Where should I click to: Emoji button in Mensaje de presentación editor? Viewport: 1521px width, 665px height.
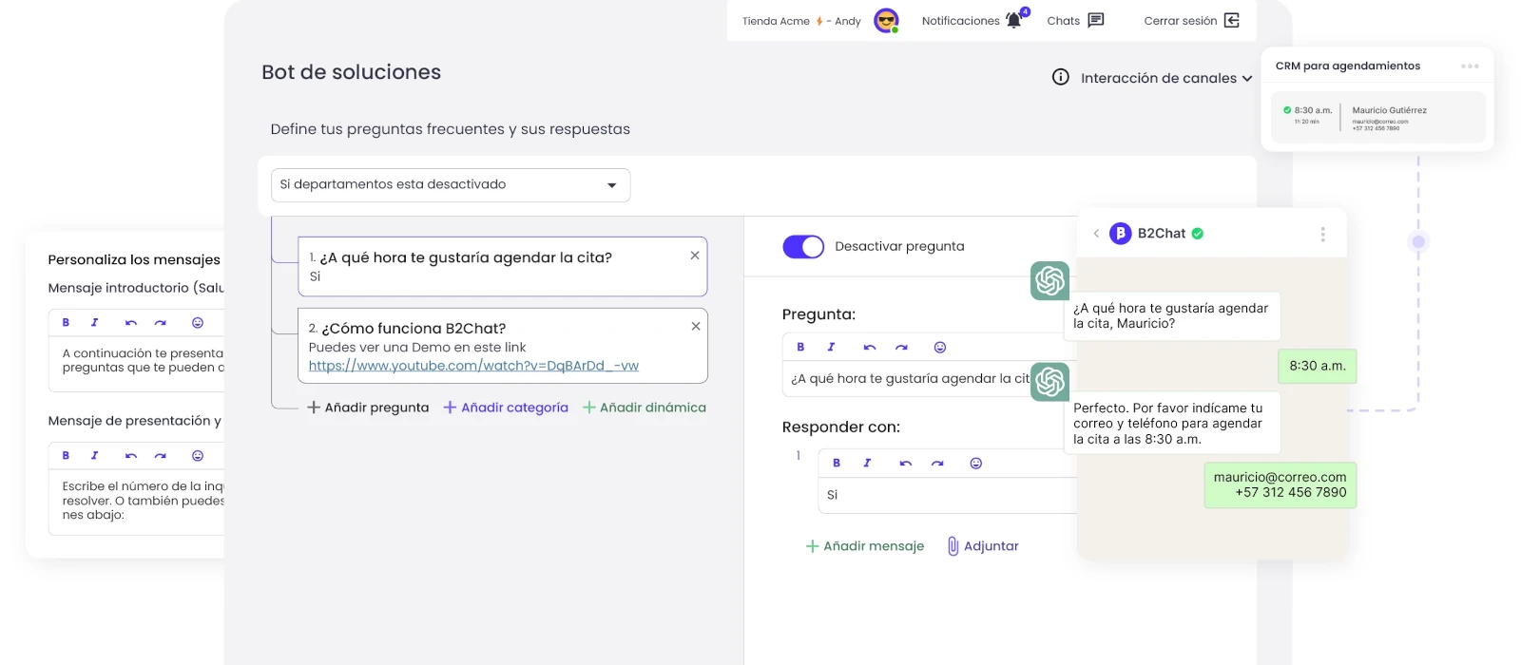click(198, 456)
